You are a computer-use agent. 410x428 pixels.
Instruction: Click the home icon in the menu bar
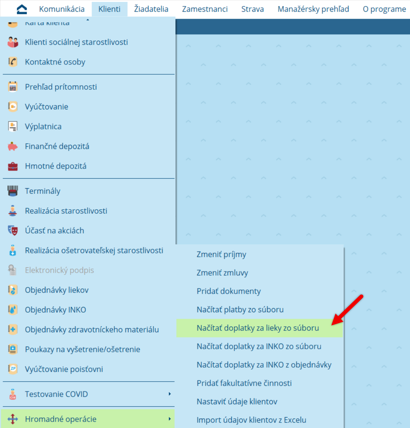point(22,9)
